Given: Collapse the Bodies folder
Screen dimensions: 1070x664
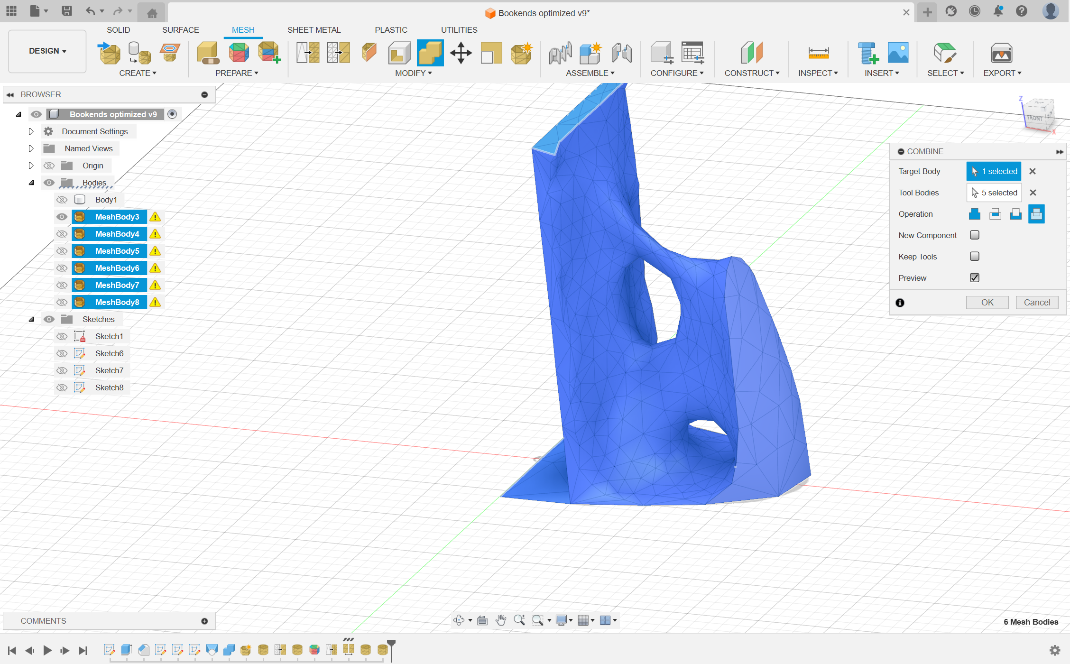Looking at the screenshot, I should tap(31, 183).
